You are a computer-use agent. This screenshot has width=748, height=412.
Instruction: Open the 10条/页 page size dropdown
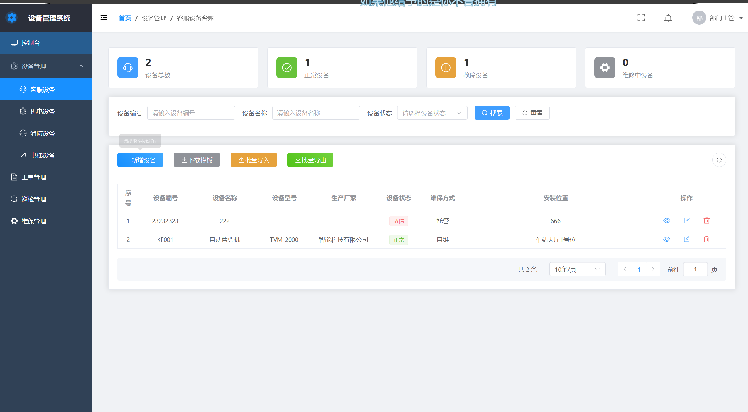(x=577, y=269)
